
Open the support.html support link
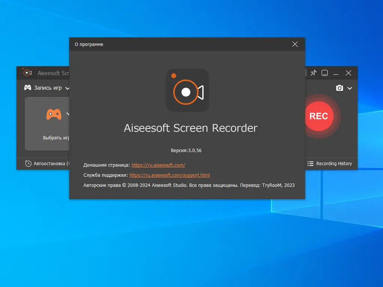tap(169, 175)
